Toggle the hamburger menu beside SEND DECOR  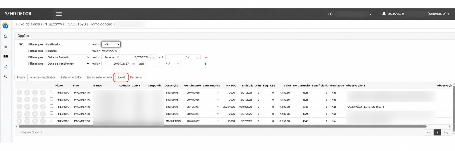(x=59, y=14)
